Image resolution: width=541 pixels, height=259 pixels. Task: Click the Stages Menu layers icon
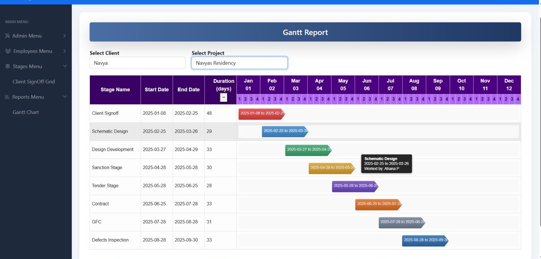(x=7, y=66)
